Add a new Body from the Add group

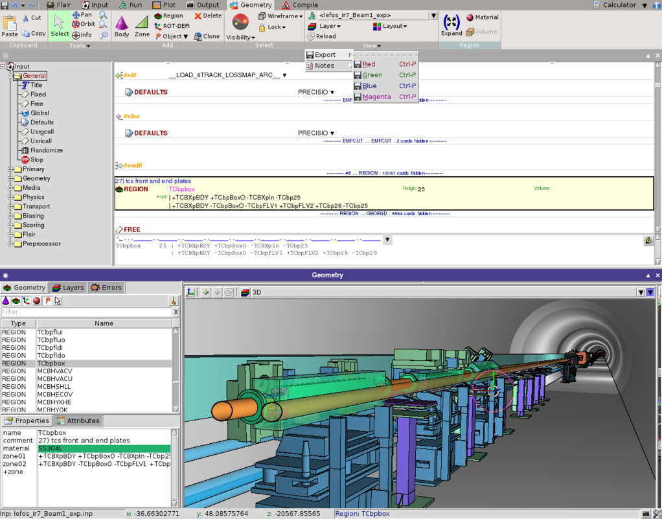[121, 25]
